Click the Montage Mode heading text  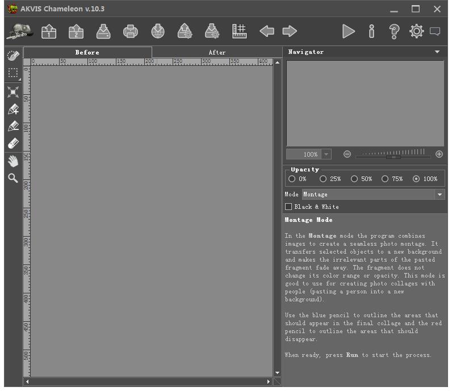pyautogui.click(x=308, y=220)
